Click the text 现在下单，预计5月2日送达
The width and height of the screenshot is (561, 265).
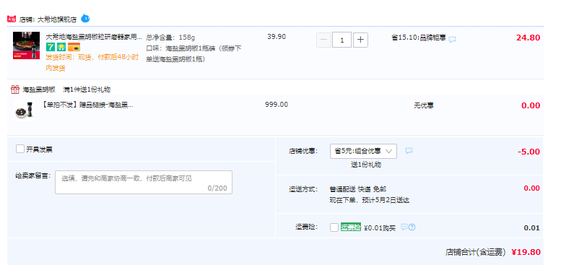[x=369, y=200]
